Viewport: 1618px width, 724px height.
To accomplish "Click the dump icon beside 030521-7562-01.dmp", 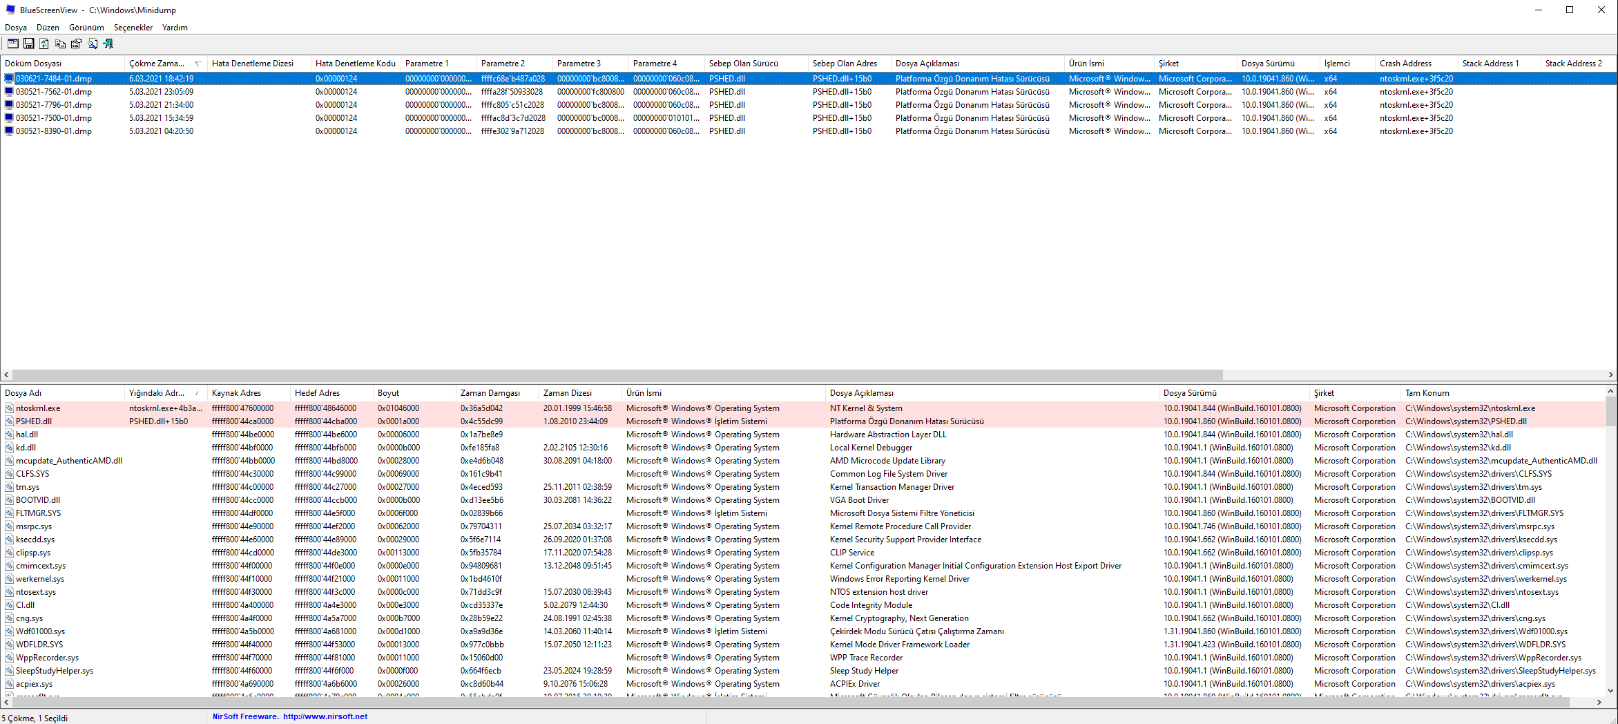I will pos(9,92).
